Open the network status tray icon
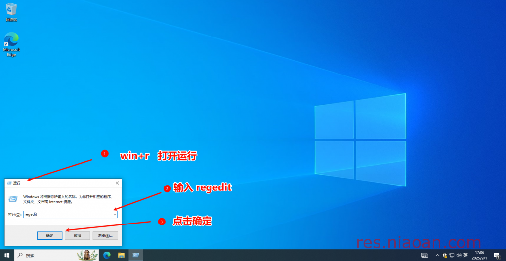 pyautogui.click(x=452, y=255)
